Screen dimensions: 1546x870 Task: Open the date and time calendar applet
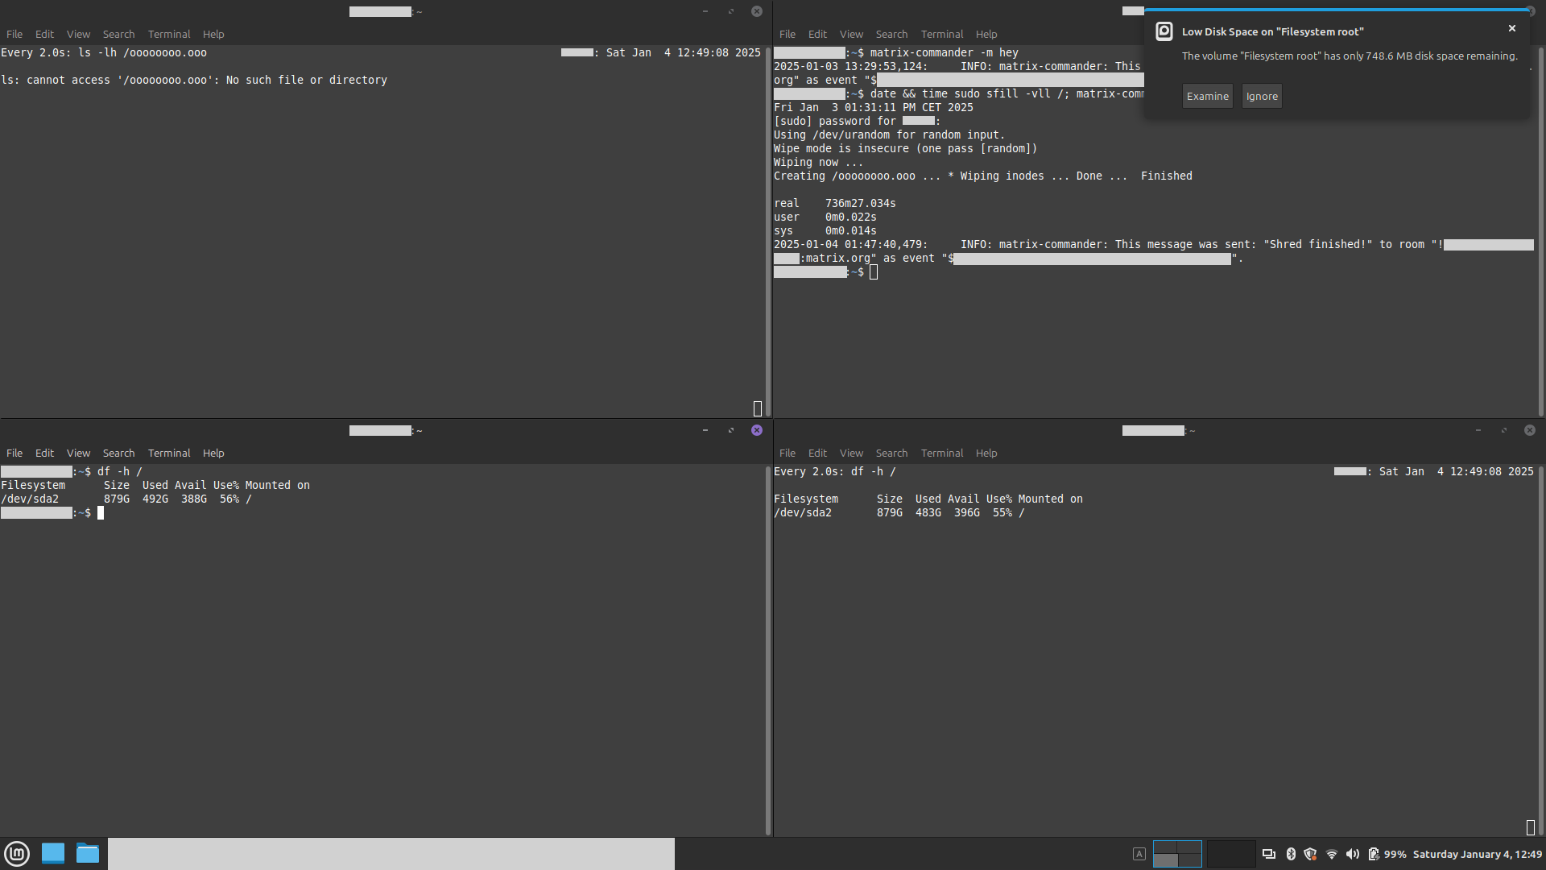(x=1477, y=854)
